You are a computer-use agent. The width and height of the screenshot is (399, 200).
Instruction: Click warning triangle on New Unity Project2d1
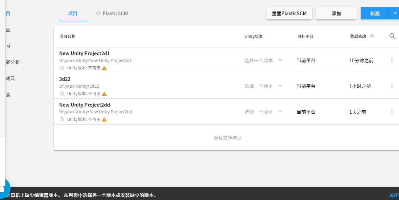click(104, 68)
